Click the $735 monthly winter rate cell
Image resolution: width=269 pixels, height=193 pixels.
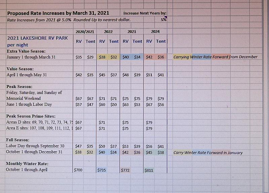(102, 170)
